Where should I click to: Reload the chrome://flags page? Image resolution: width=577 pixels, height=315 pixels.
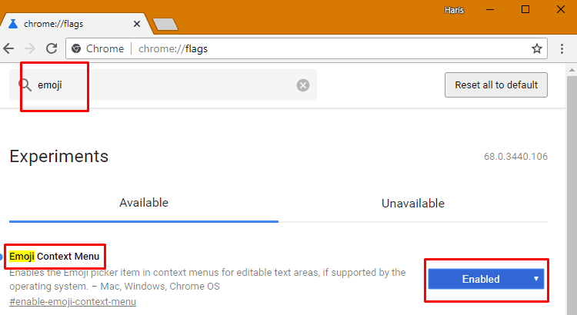pos(52,48)
